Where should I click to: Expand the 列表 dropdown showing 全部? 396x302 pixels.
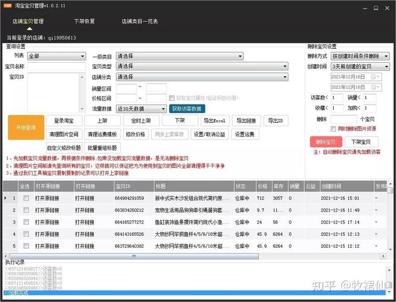click(57, 56)
